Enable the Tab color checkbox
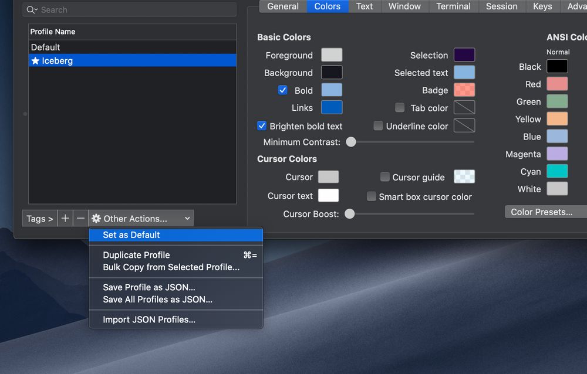Viewport: 587px width, 374px height. tap(400, 108)
